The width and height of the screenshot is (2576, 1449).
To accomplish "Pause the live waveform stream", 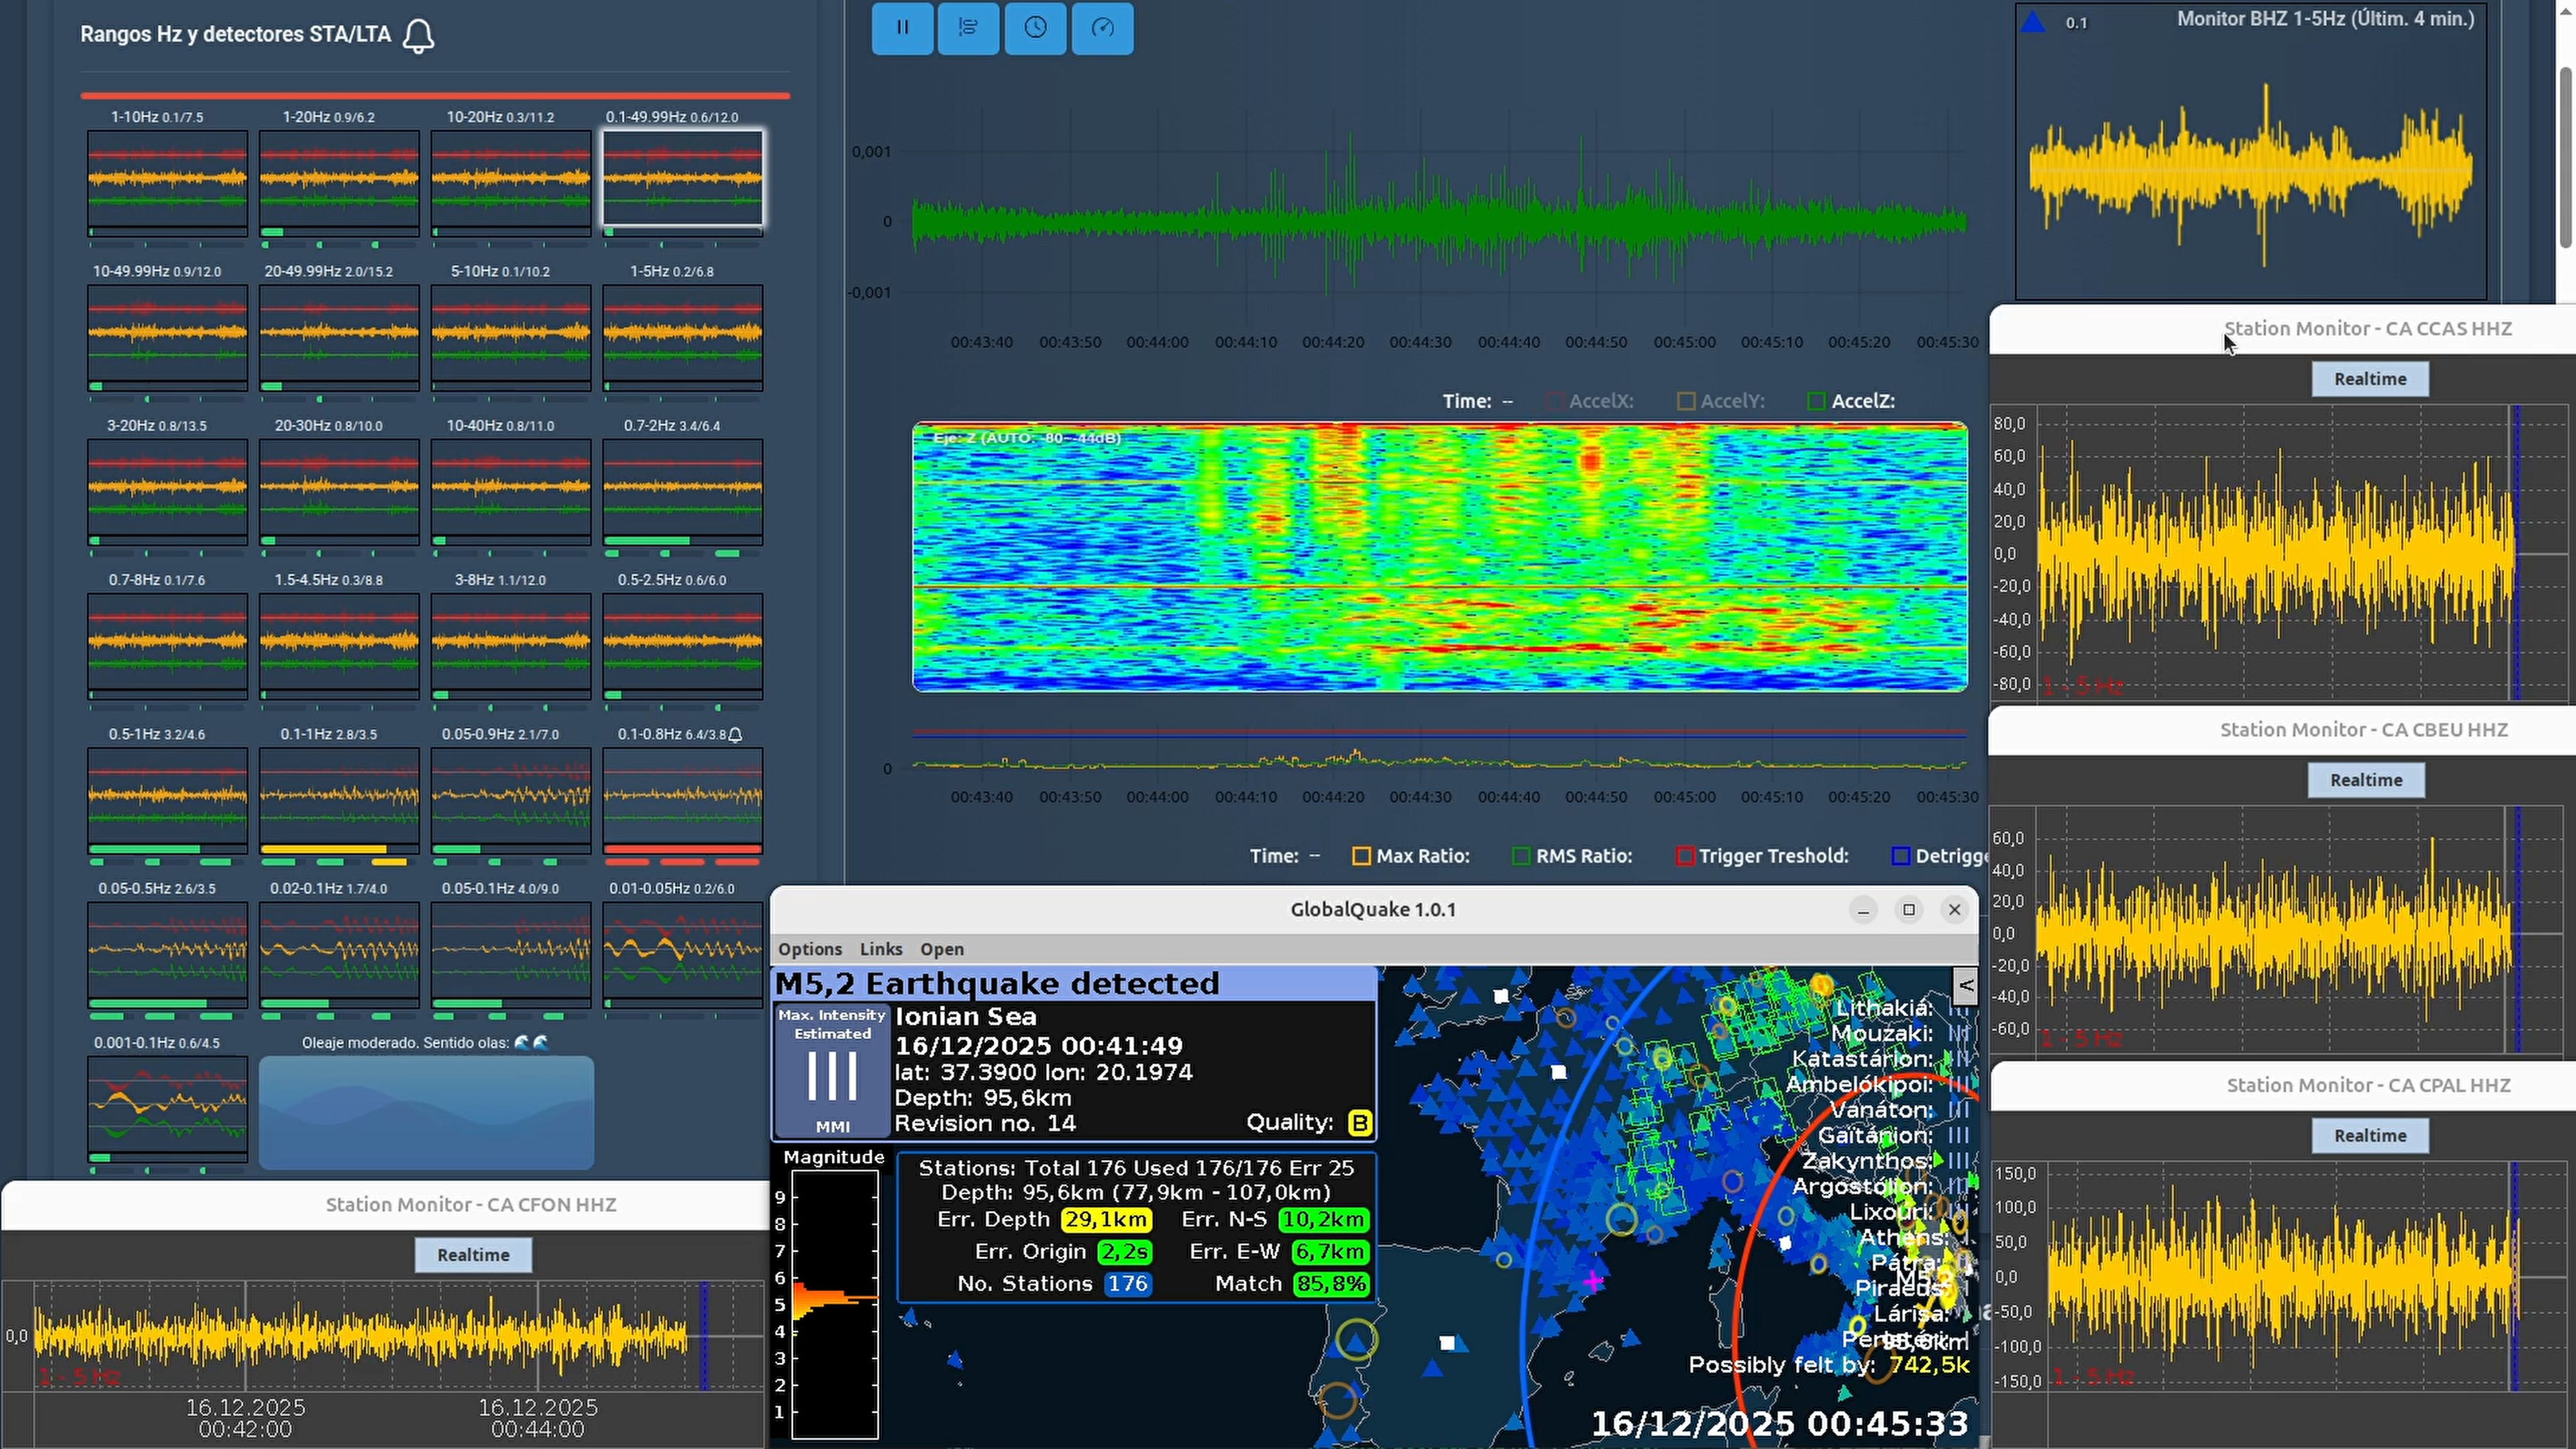I will (x=902, y=28).
